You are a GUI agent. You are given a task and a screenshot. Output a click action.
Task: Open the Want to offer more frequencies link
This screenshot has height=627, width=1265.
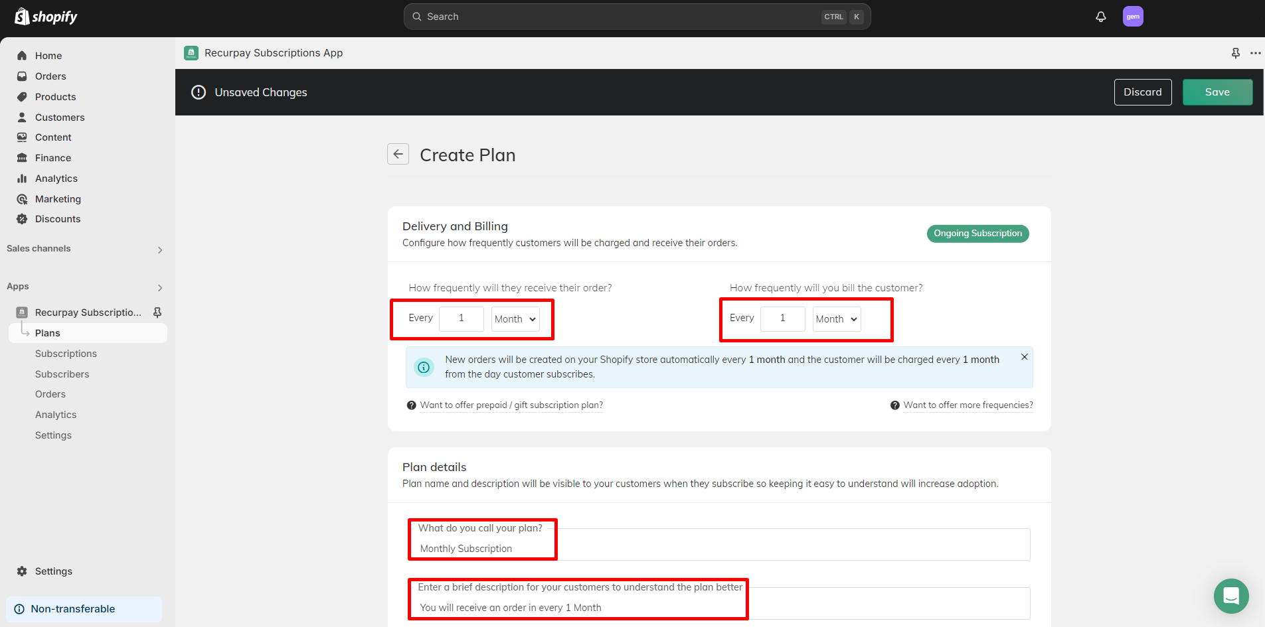pyautogui.click(x=968, y=405)
